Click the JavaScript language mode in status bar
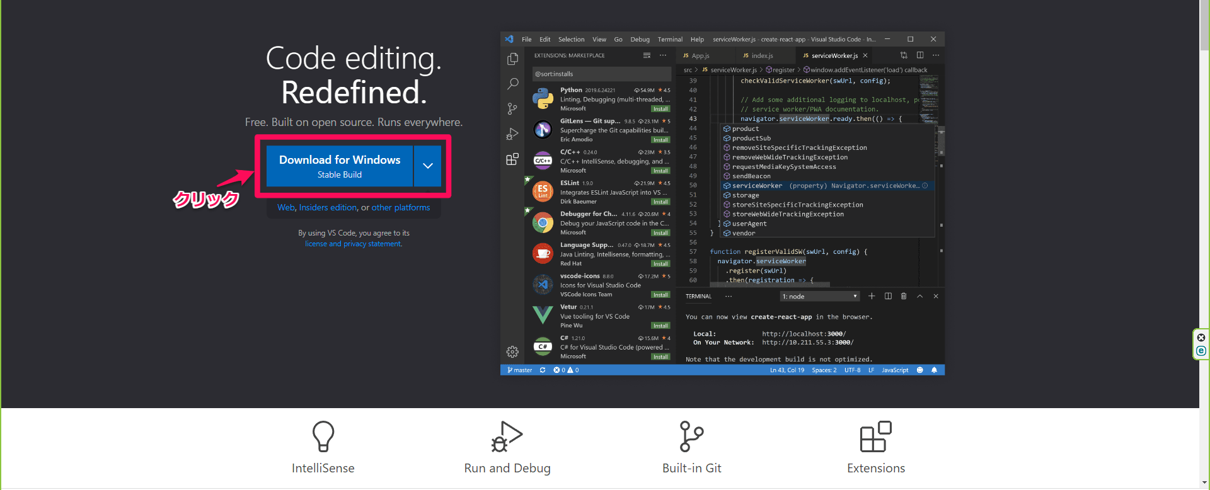This screenshot has width=1210, height=490. [895, 370]
